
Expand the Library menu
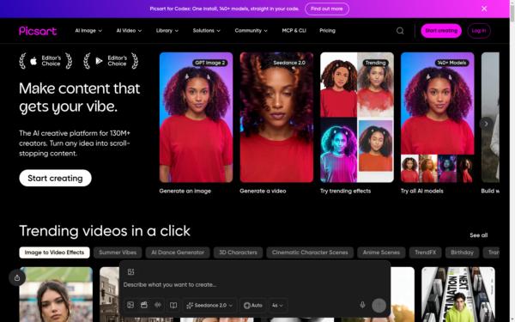167,31
